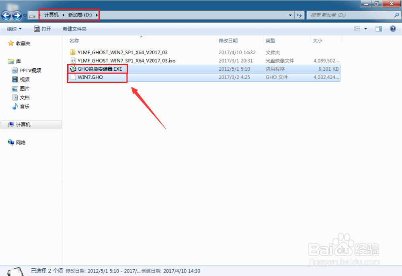Sort by the 名称 column header
Image resolution: width=402 pixels, height=276 pixels.
(x=74, y=41)
